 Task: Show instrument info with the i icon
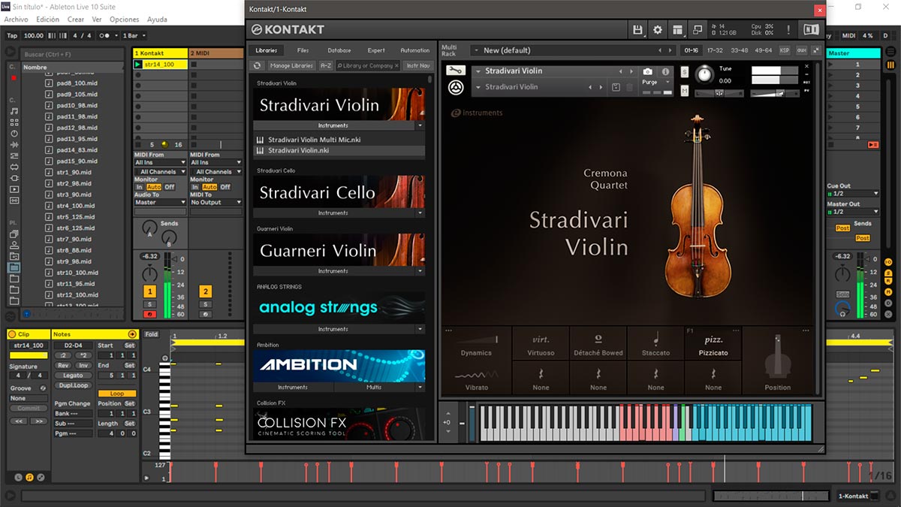point(665,71)
